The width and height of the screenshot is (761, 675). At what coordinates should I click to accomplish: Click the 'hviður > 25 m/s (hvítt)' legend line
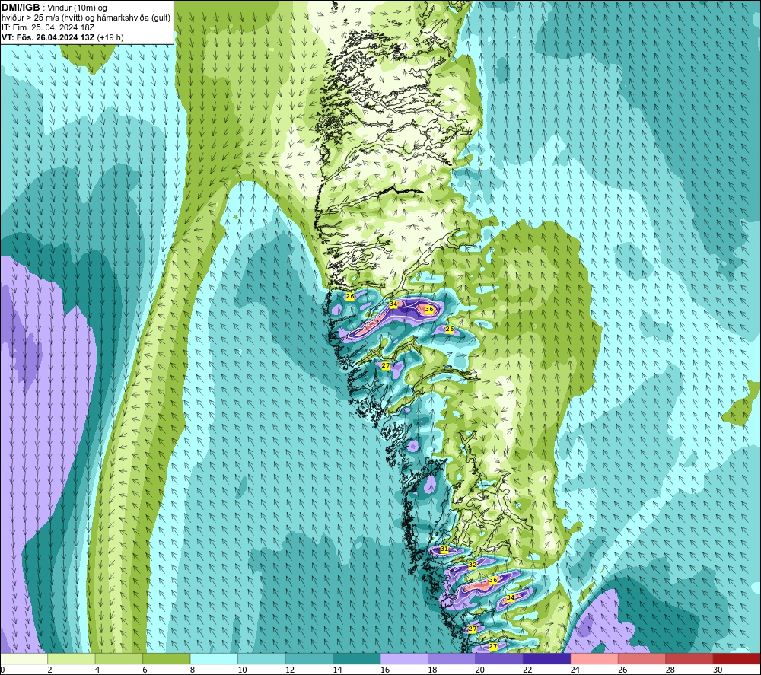tap(86, 18)
